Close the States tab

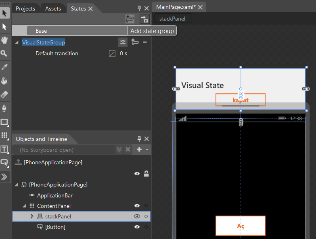coord(91,8)
